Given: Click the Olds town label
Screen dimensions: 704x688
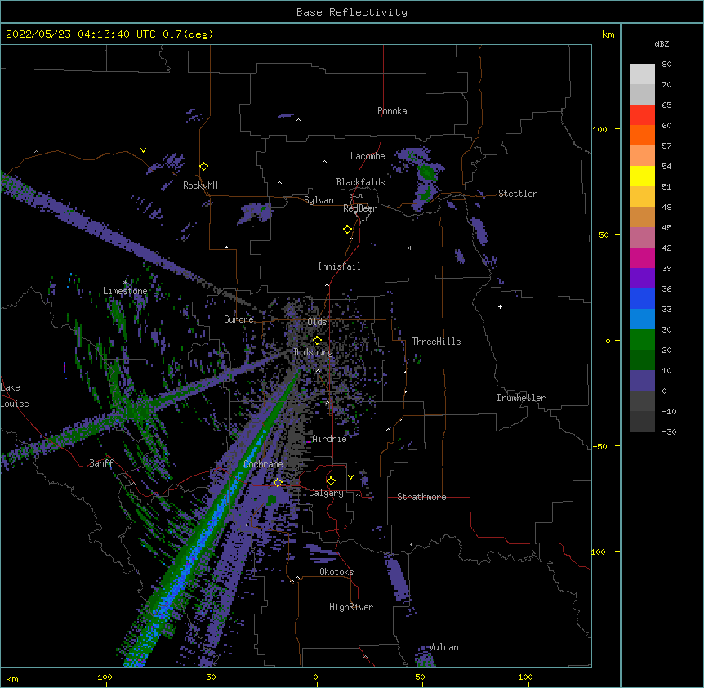Looking at the screenshot, I should [x=317, y=322].
